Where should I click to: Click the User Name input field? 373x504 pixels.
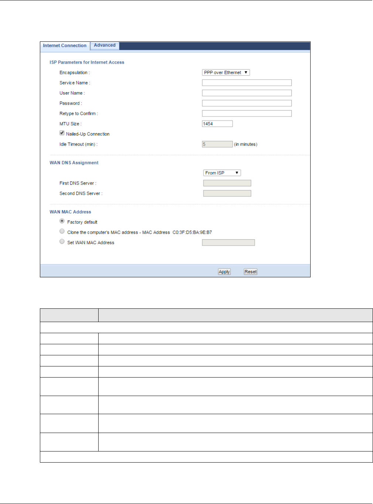247,93
